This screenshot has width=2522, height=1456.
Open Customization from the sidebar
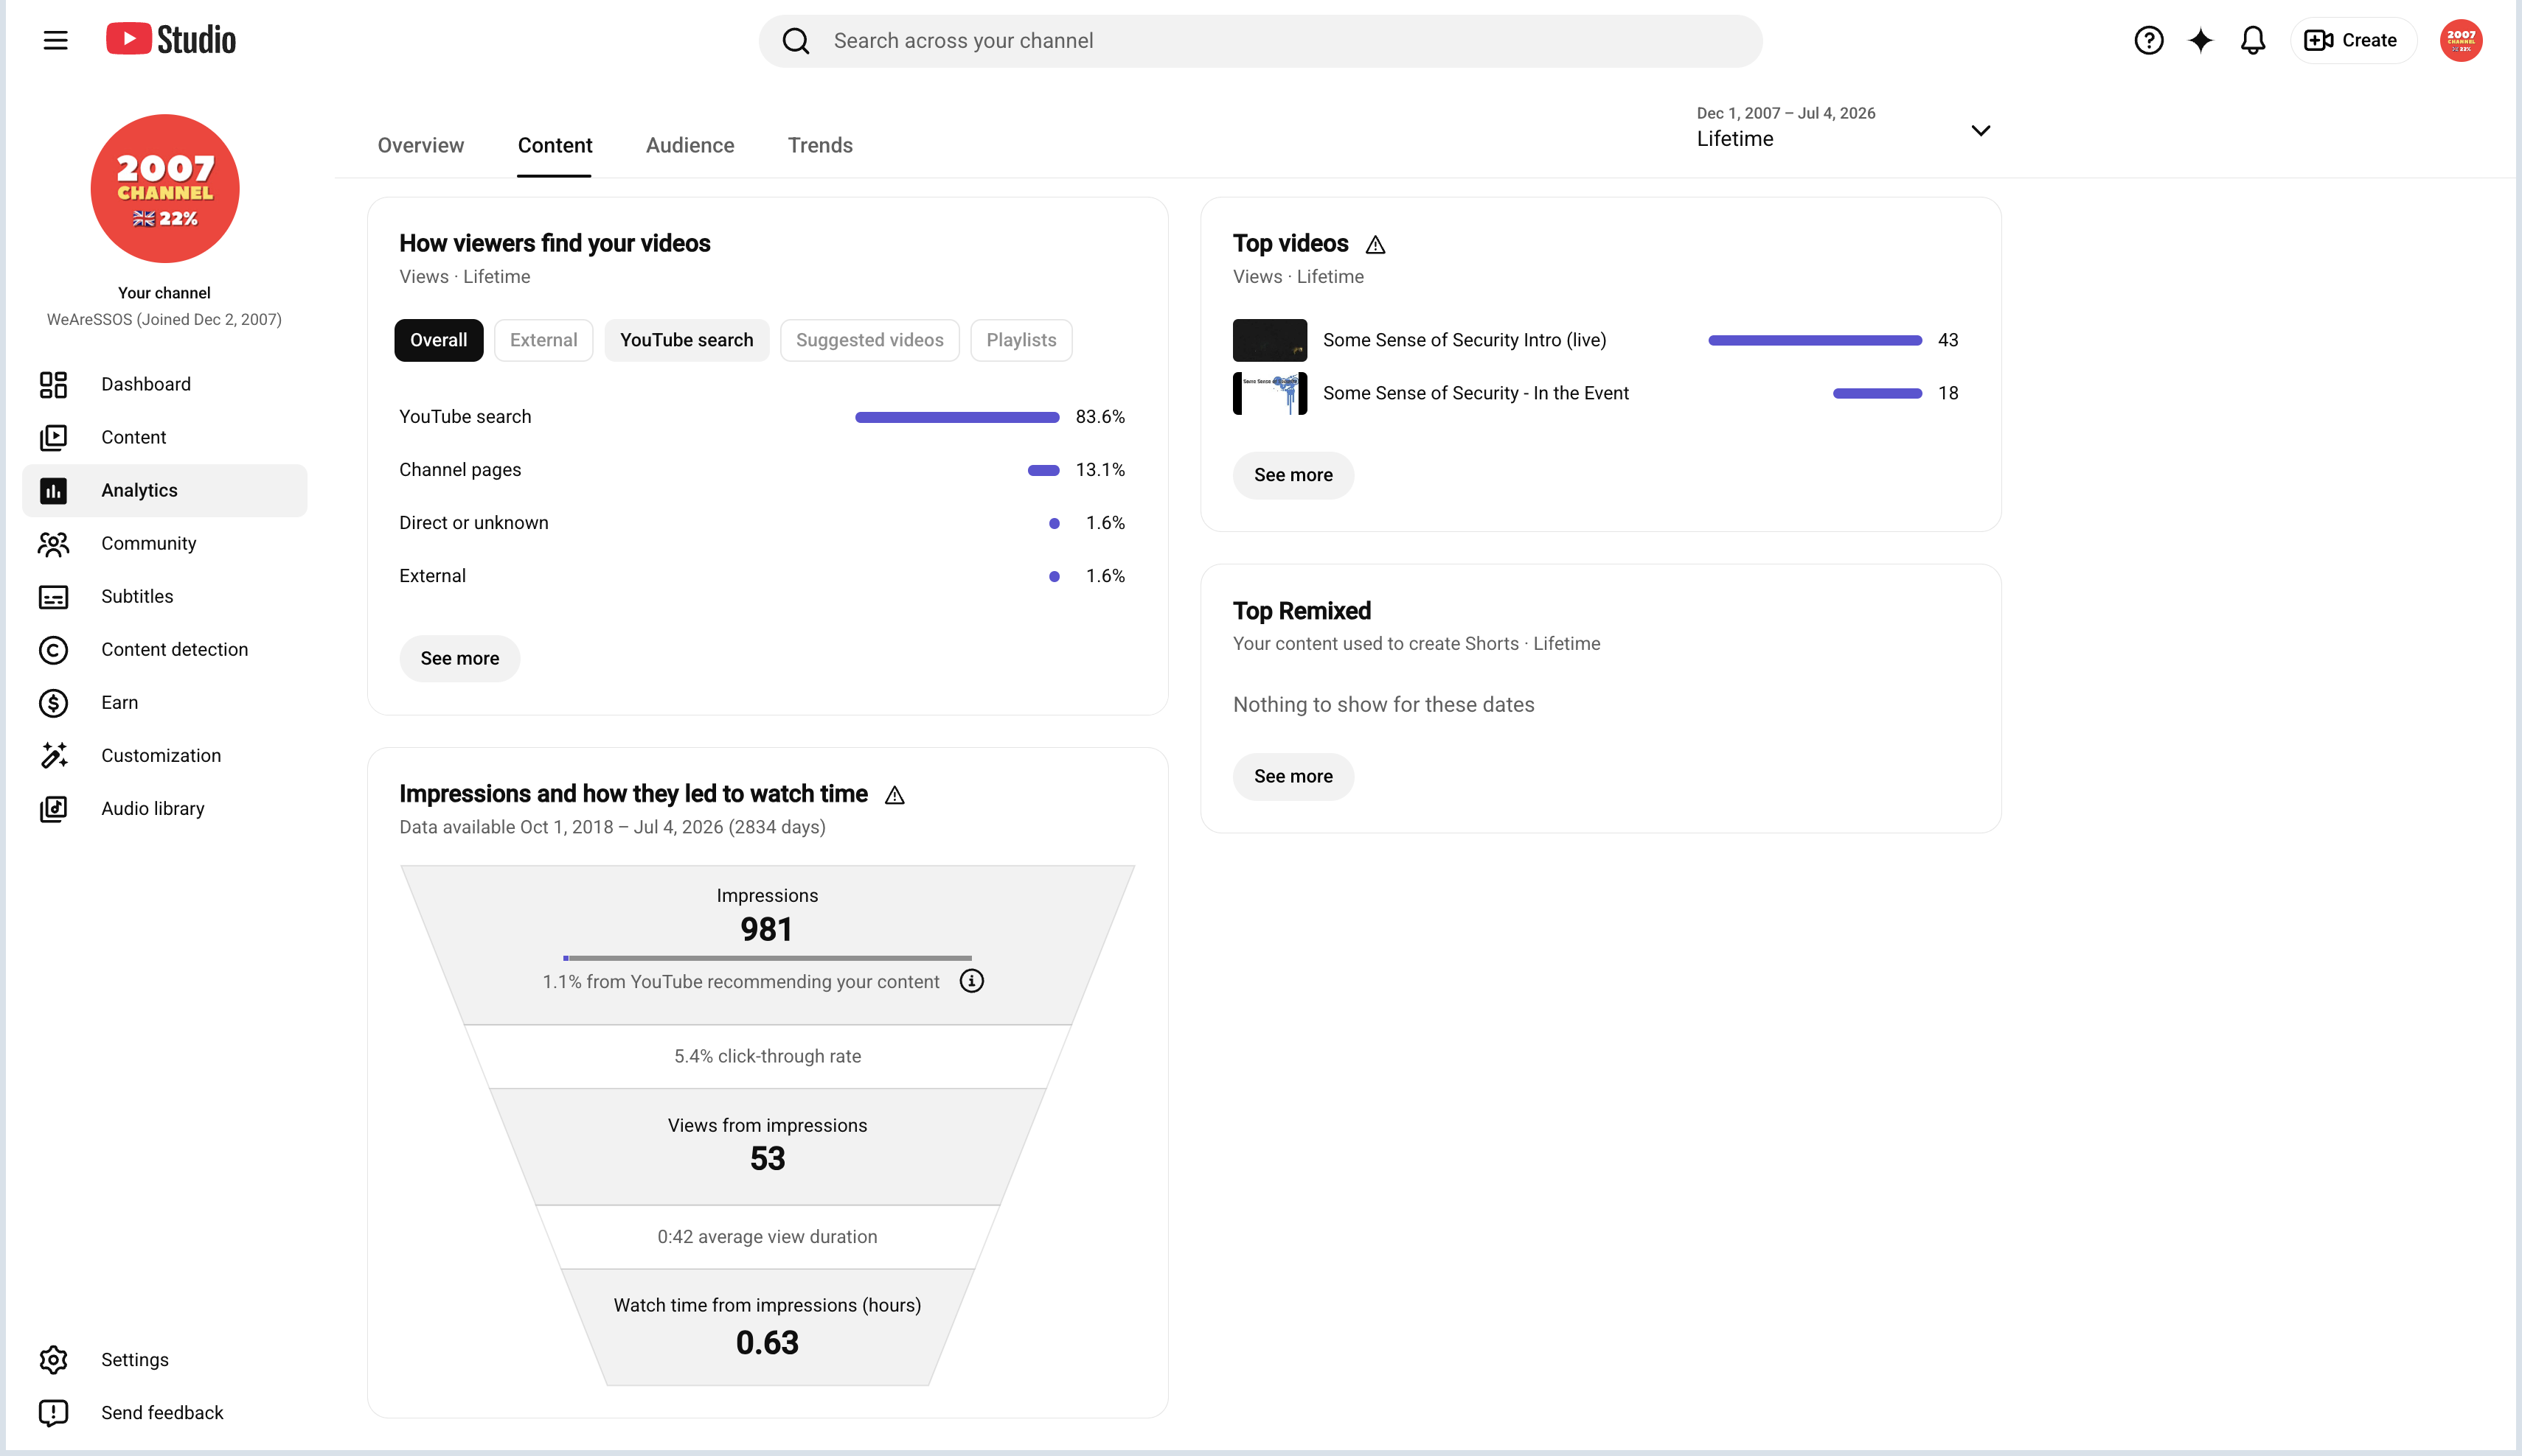(164, 755)
